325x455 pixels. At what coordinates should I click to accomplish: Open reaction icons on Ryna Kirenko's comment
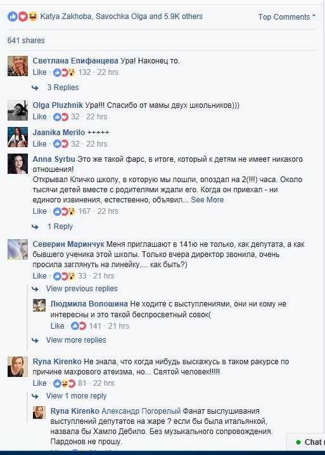point(64,383)
